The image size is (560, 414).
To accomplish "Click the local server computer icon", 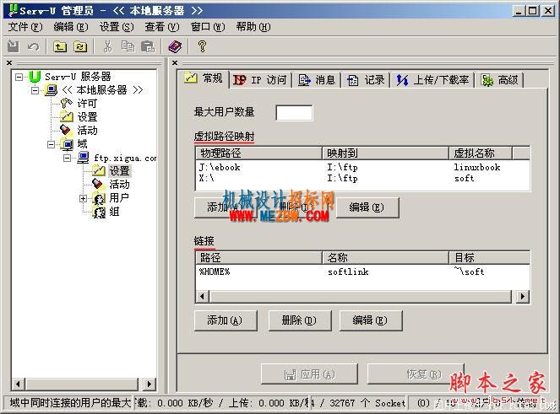I will click(x=51, y=90).
